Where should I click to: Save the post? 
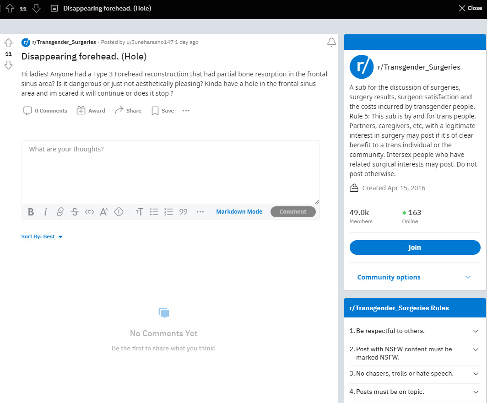coord(163,111)
